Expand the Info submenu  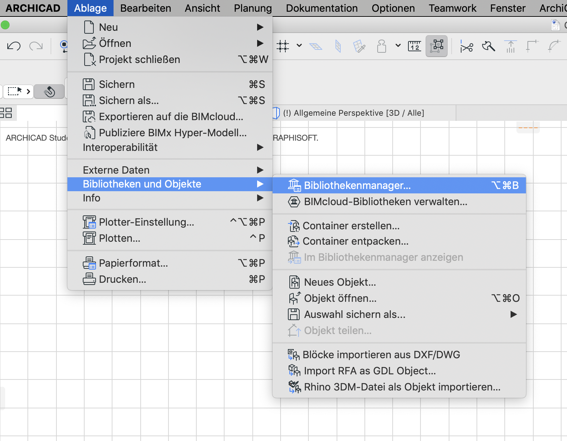[x=170, y=198]
